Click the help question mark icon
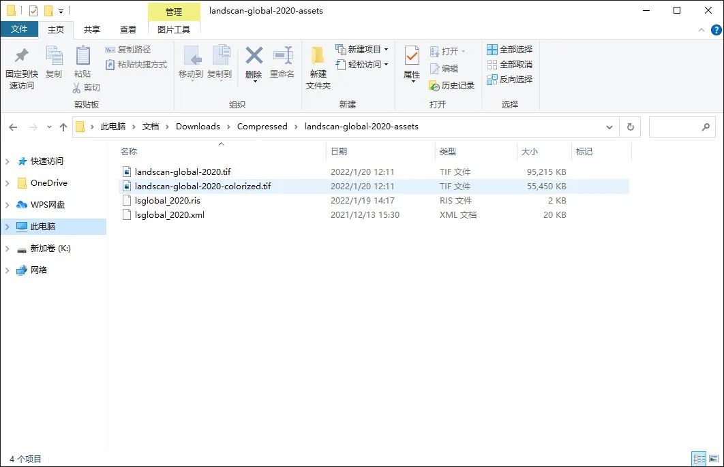This screenshot has width=724, height=467. pyautogui.click(x=716, y=30)
